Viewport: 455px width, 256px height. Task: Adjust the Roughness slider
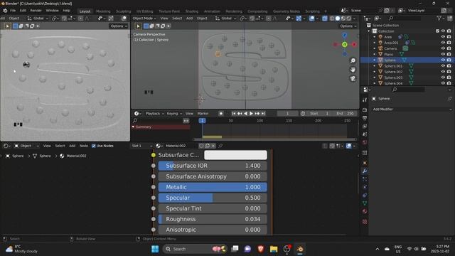coord(213,219)
